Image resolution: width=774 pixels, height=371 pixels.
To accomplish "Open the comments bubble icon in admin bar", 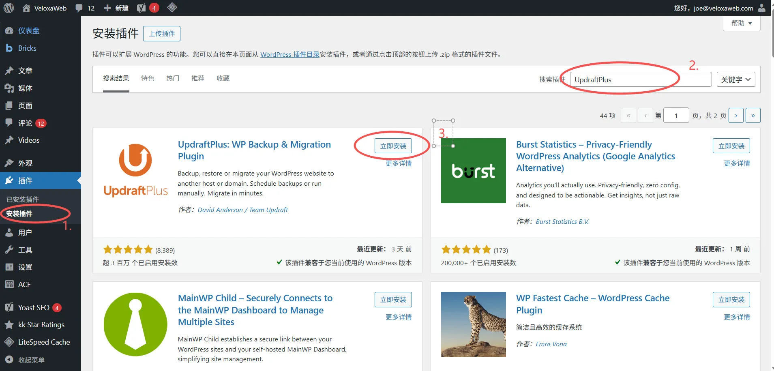I will pos(79,8).
